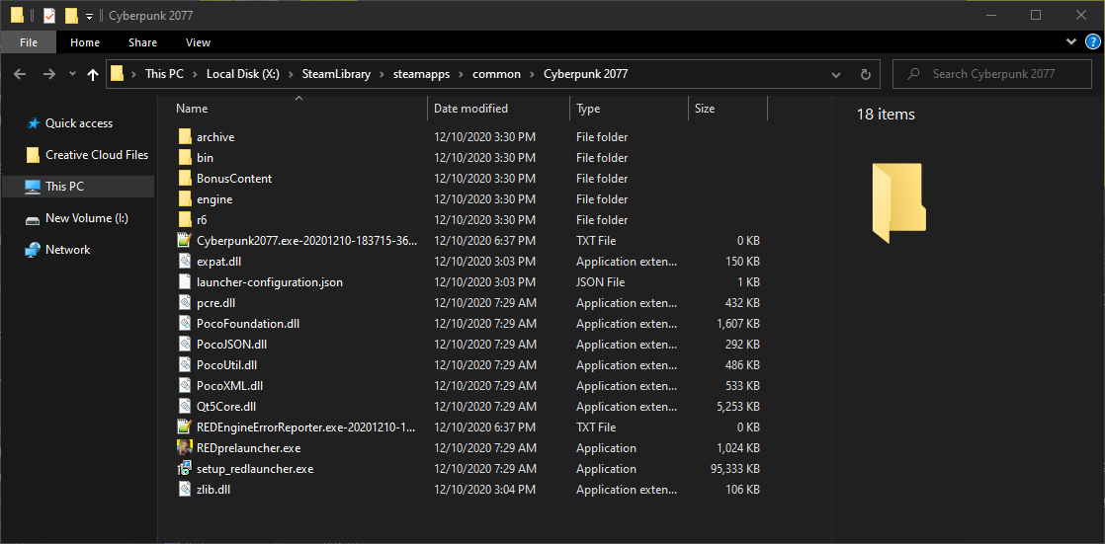This screenshot has width=1105, height=544.
Task: Click the Search Cyberpunk 2077 field
Action: [993, 74]
